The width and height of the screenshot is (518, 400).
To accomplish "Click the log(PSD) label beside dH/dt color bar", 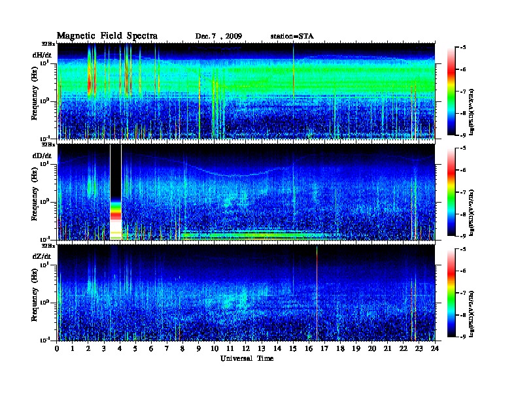I will [x=472, y=112].
